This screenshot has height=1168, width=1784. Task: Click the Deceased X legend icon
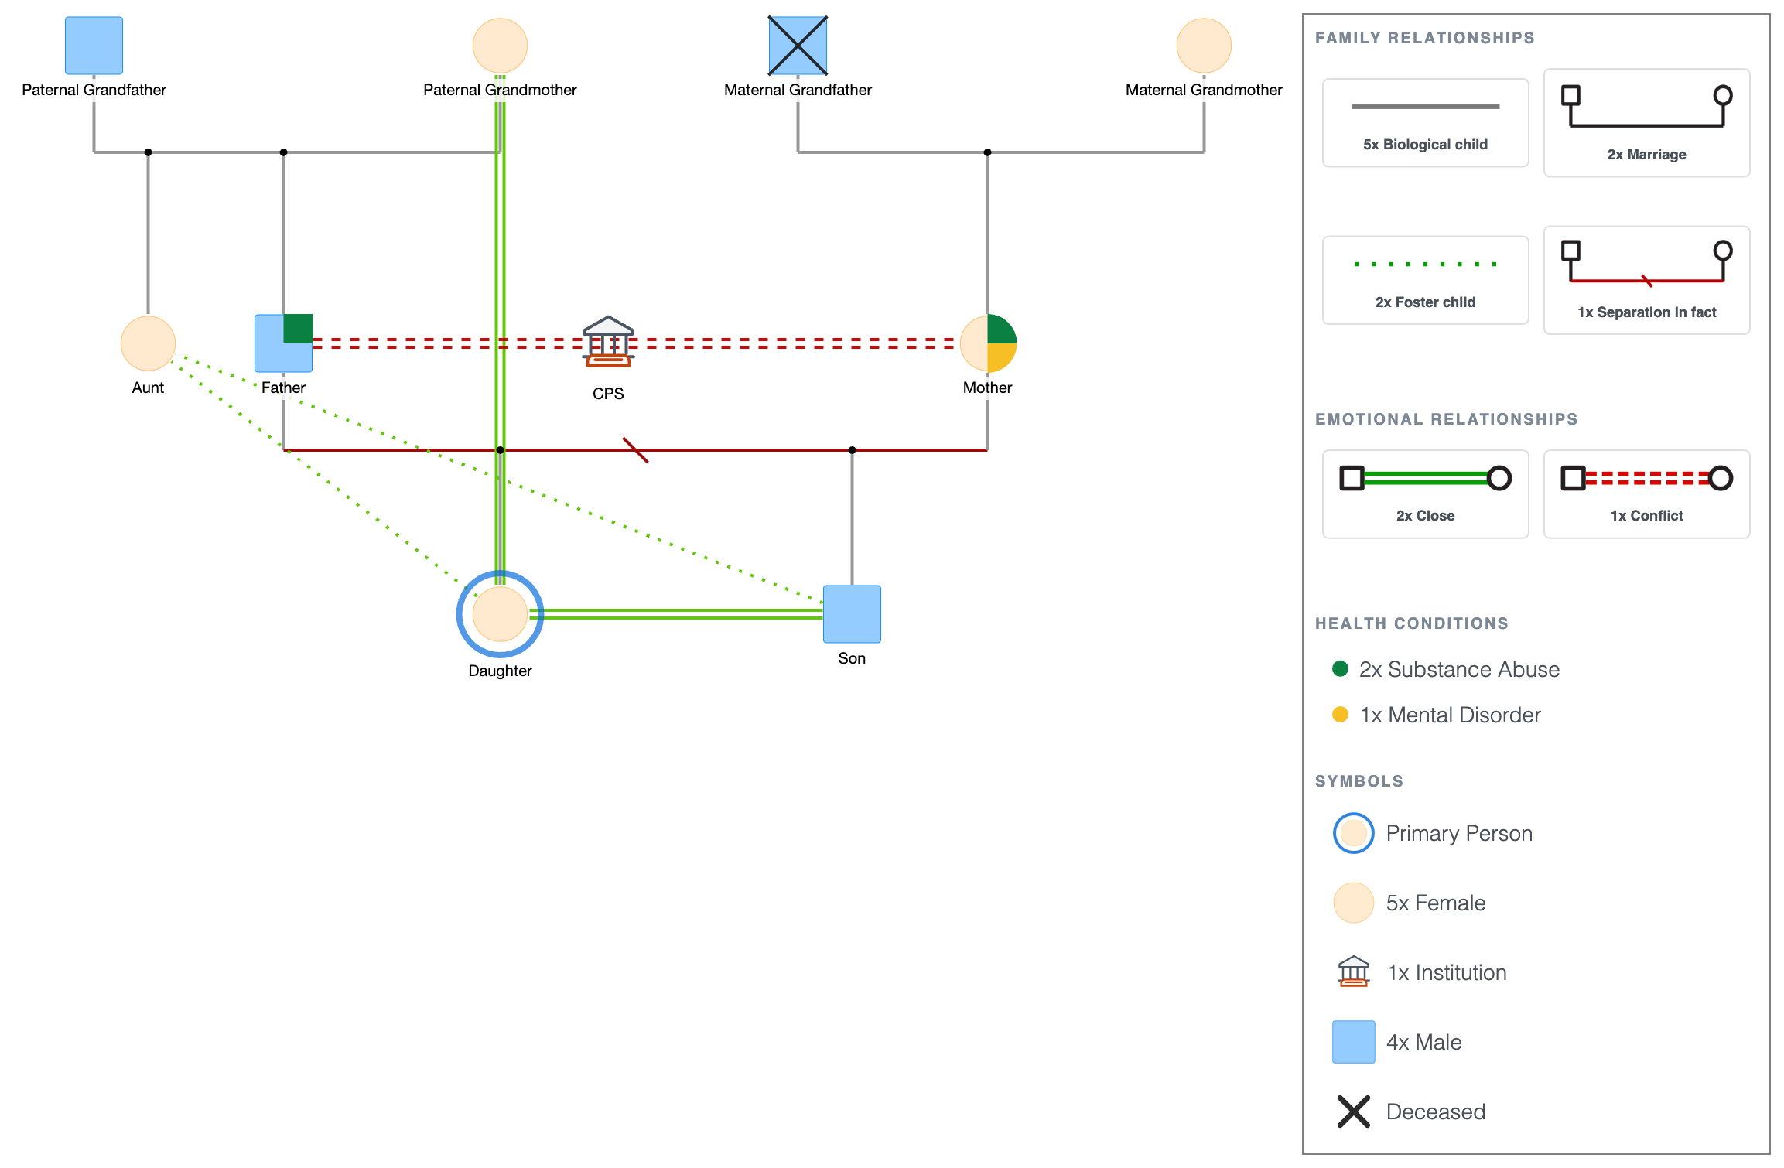click(1353, 1112)
